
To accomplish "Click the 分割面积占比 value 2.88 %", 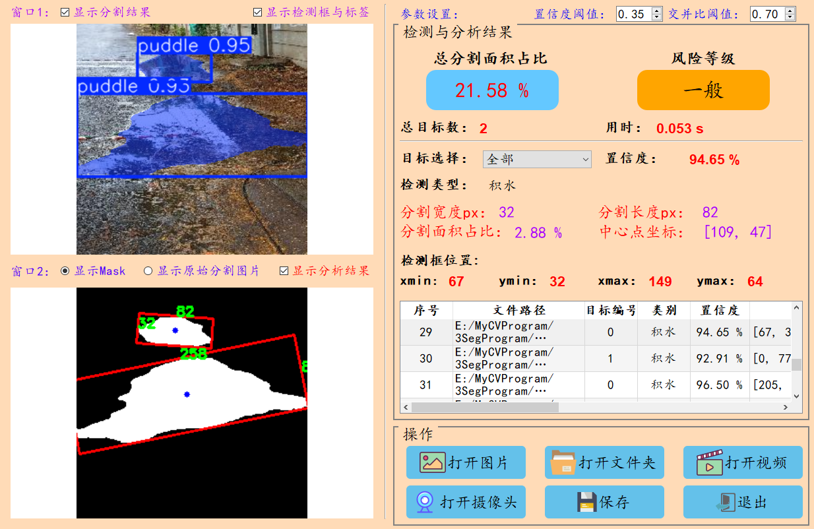I will coord(538,232).
